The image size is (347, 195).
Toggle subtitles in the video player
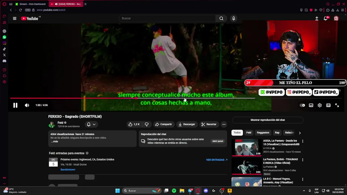311,105
